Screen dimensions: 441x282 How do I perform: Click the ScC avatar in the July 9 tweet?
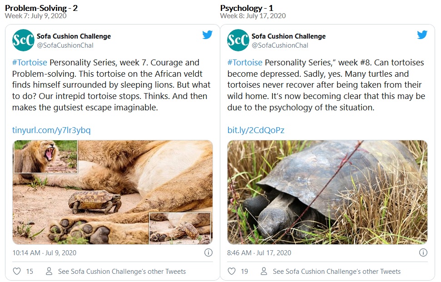(23, 40)
